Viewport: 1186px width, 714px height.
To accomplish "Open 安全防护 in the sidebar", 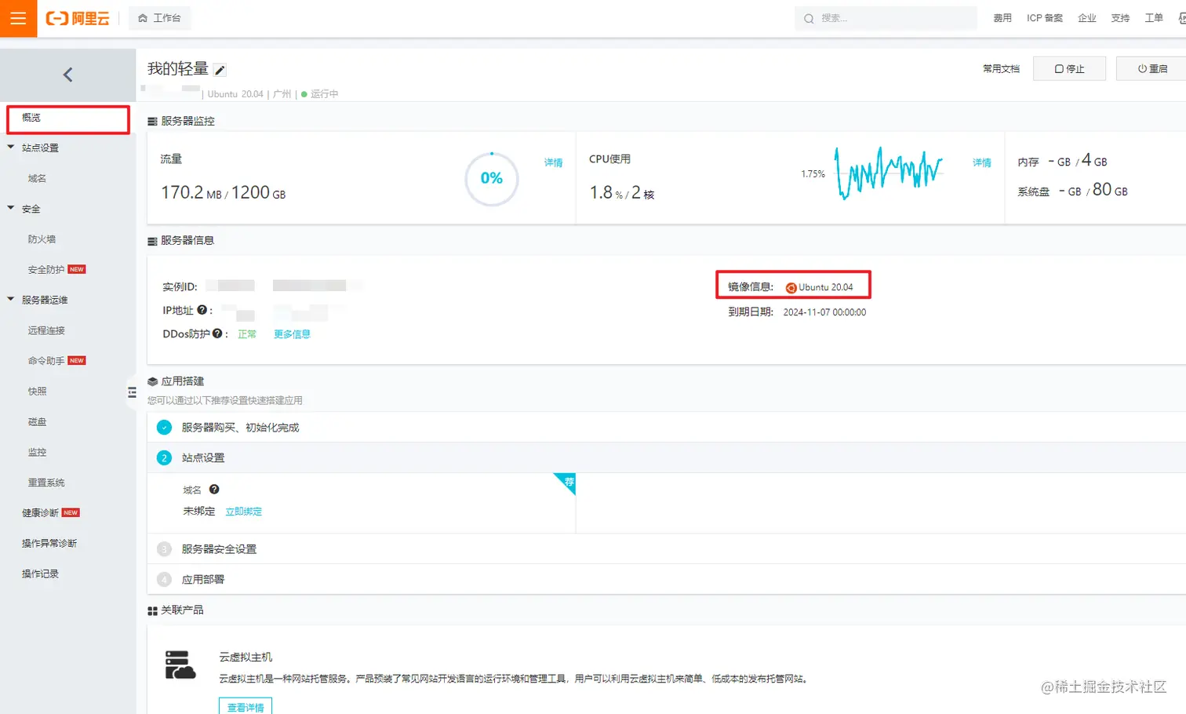I will tap(46, 269).
